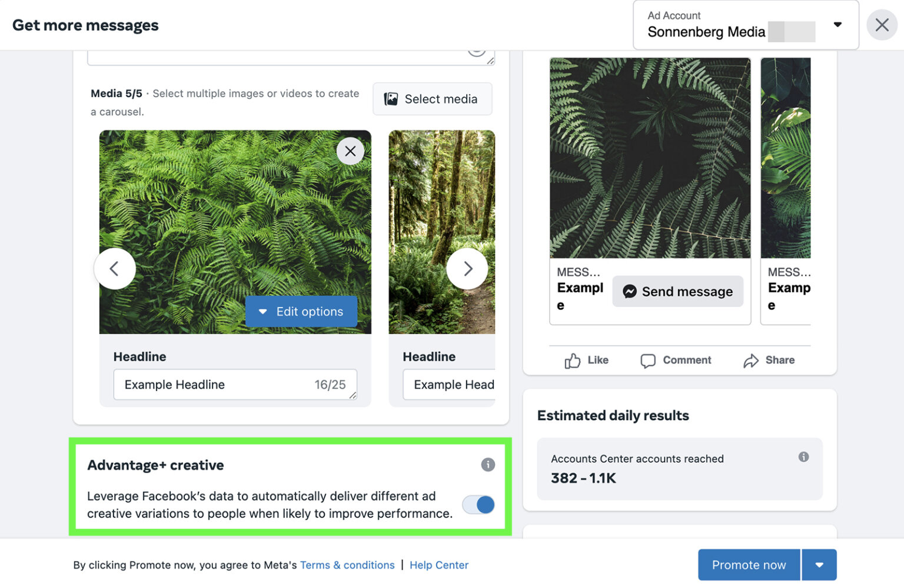Click the Promote now button

pyautogui.click(x=749, y=565)
